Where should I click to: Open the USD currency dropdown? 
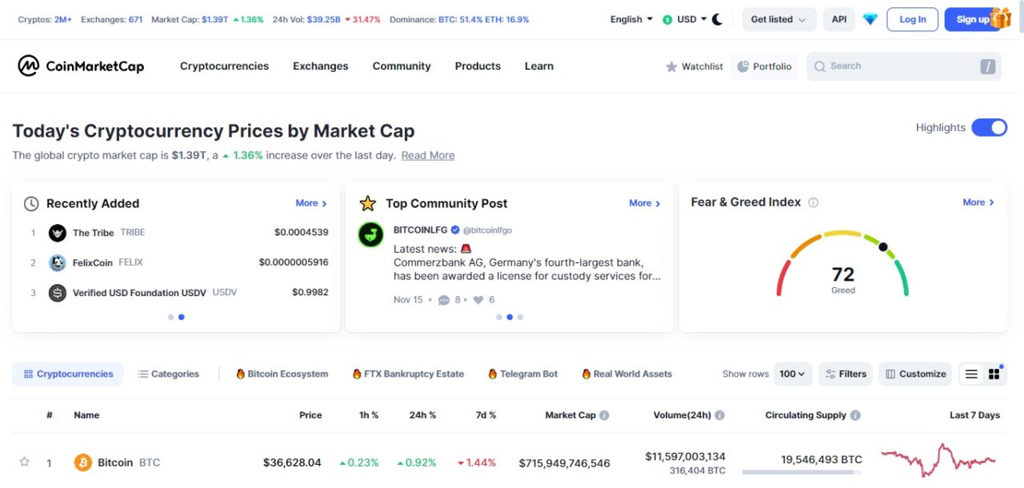tap(685, 19)
